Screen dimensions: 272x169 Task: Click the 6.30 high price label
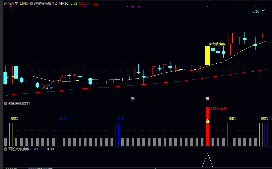point(256,12)
